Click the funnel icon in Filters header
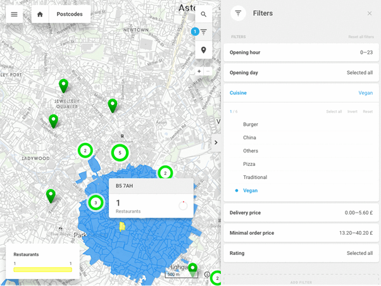 tap(239, 13)
